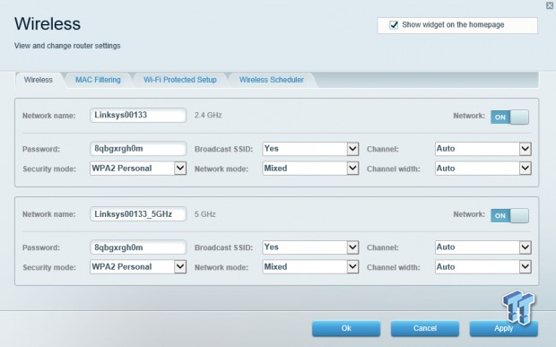Uncheck Show widget on the homepage
The height and width of the screenshot is (347, 556).
pyautogui.click(x=394, y=25)
